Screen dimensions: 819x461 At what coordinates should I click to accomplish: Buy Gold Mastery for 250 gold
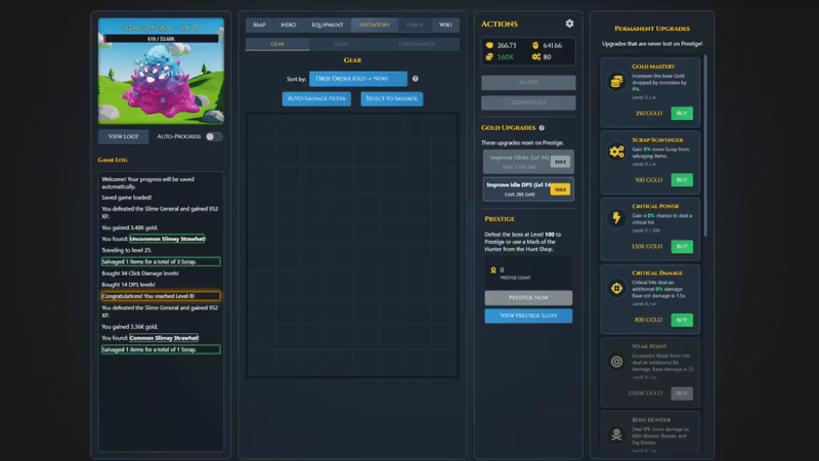[x=682, y=113]
